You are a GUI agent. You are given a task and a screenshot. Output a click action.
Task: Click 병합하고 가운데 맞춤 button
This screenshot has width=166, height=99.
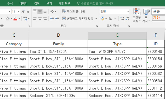[78, 19]
